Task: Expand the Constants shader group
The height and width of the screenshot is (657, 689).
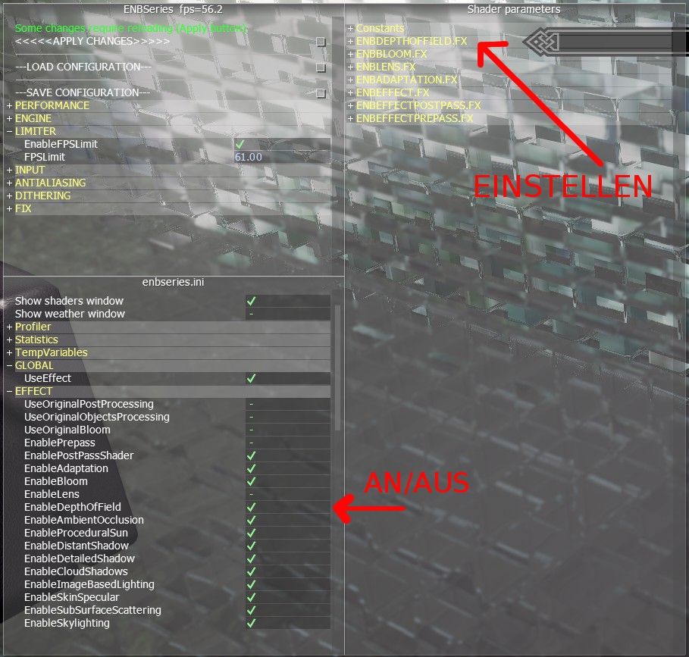Action: (350, 29)
